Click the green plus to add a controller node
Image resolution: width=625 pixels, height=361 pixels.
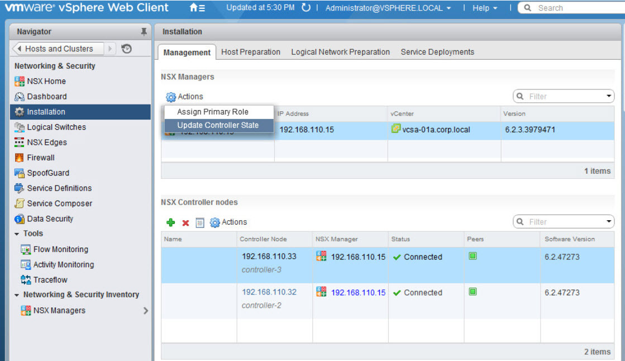tap(170, 222)
